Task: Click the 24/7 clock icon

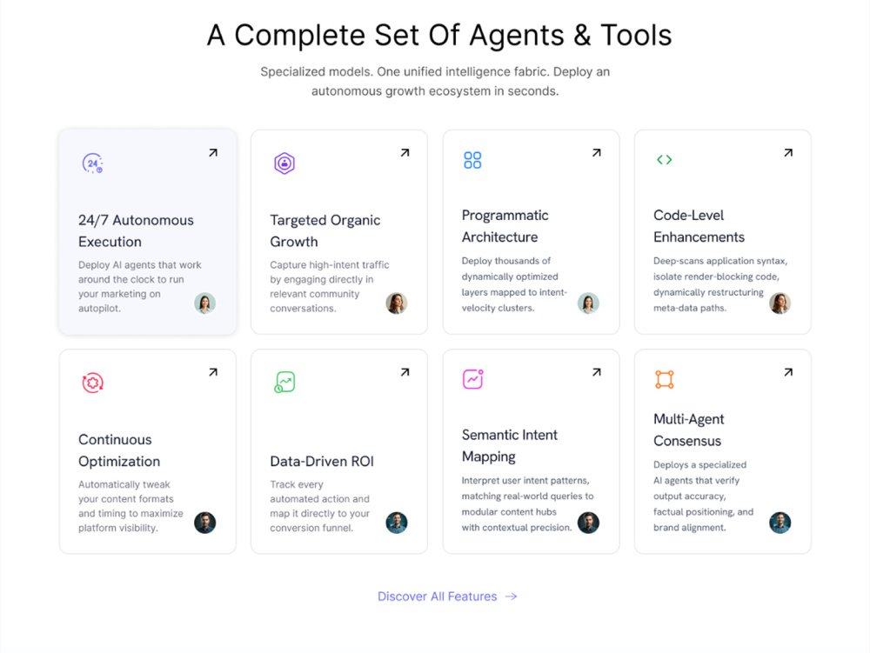Action: [93, 163]
